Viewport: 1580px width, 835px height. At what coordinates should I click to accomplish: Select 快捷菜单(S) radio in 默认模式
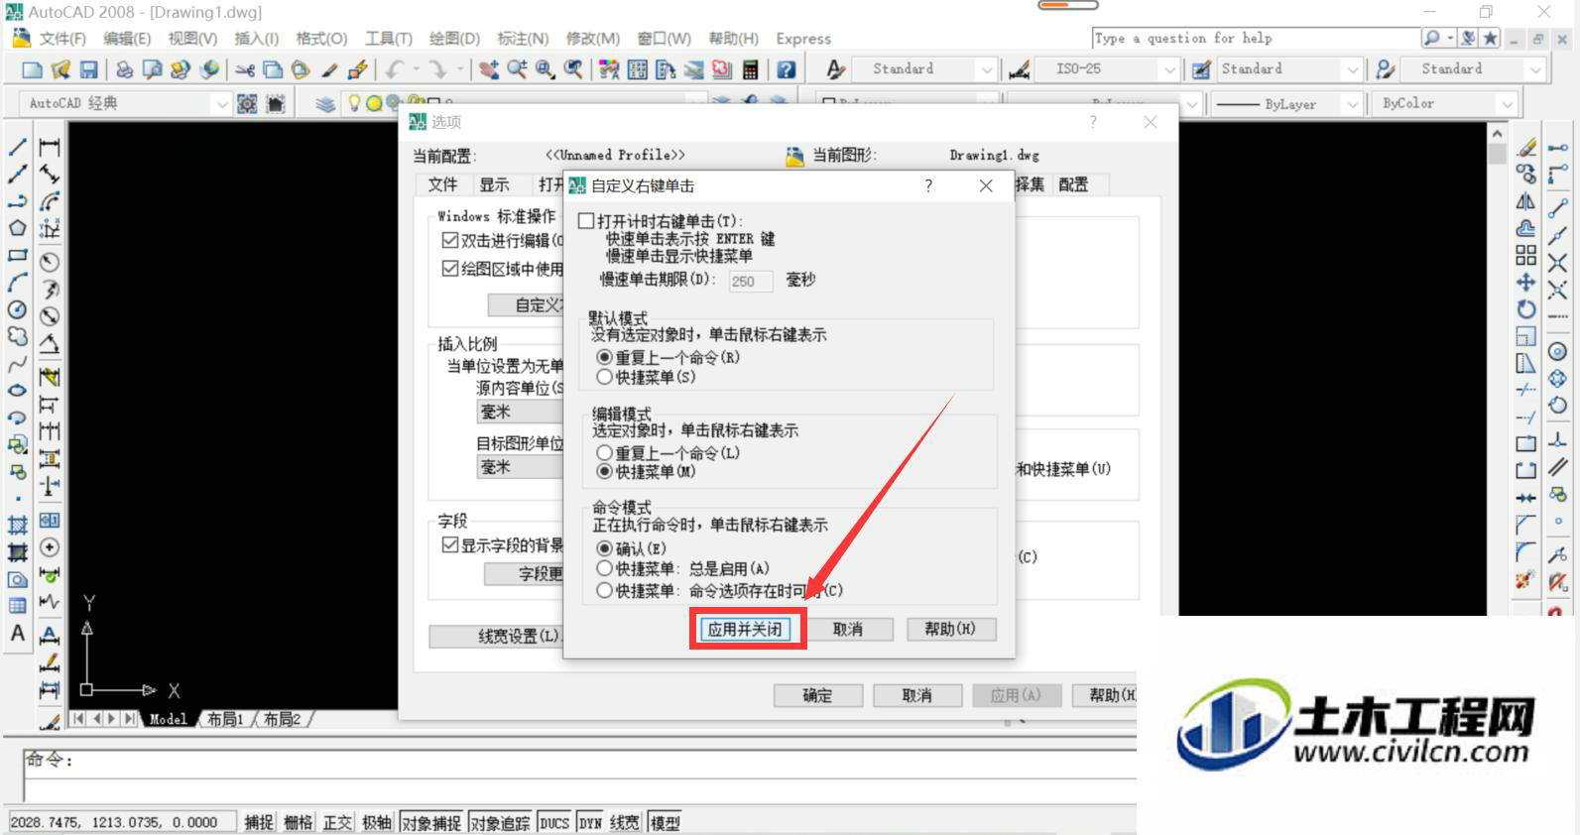click(604, 377)
